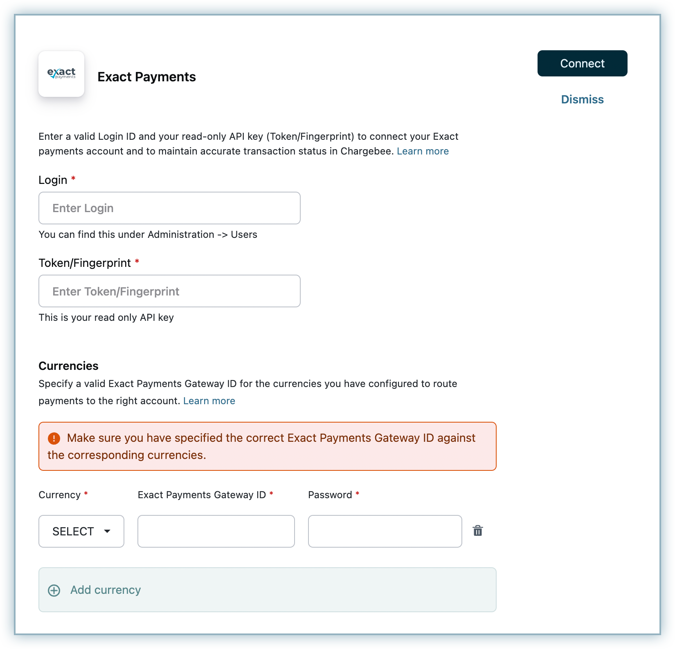Click the Password column label

coord(330,495)
